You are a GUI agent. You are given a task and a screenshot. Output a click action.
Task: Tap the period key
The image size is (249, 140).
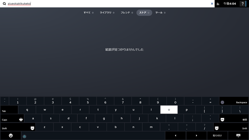[187, 127]
